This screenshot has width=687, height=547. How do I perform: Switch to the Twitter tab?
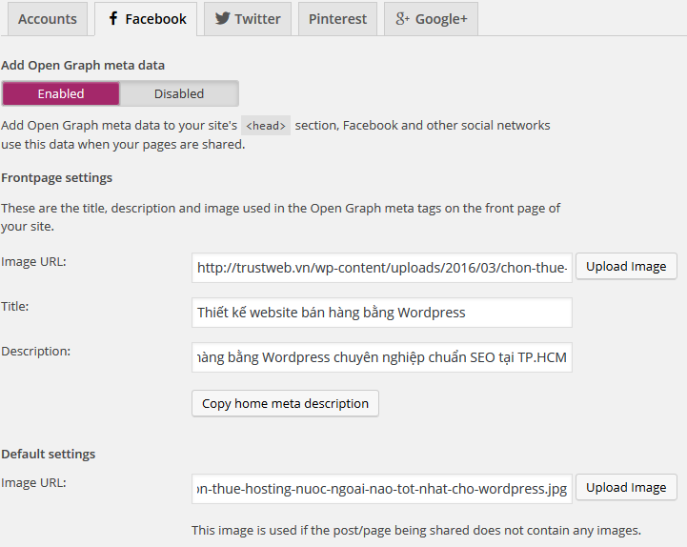click(x=248, y=19)
